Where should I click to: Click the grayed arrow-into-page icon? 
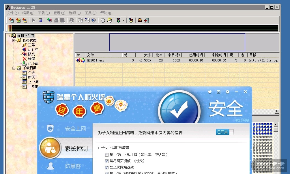81,20
